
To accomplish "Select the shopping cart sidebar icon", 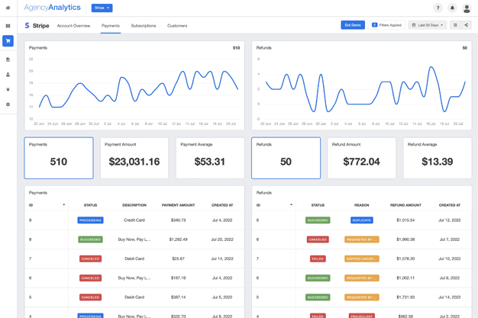I will [x=8, y=41].
